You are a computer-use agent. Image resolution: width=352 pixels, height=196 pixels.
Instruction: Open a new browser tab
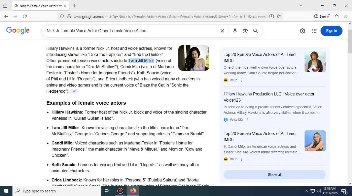(74, 6)
